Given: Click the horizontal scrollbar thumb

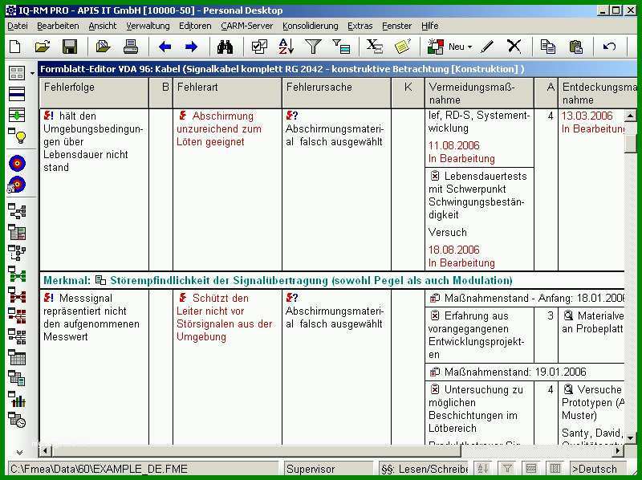Looking at the screenshot, I should (257, 451).
